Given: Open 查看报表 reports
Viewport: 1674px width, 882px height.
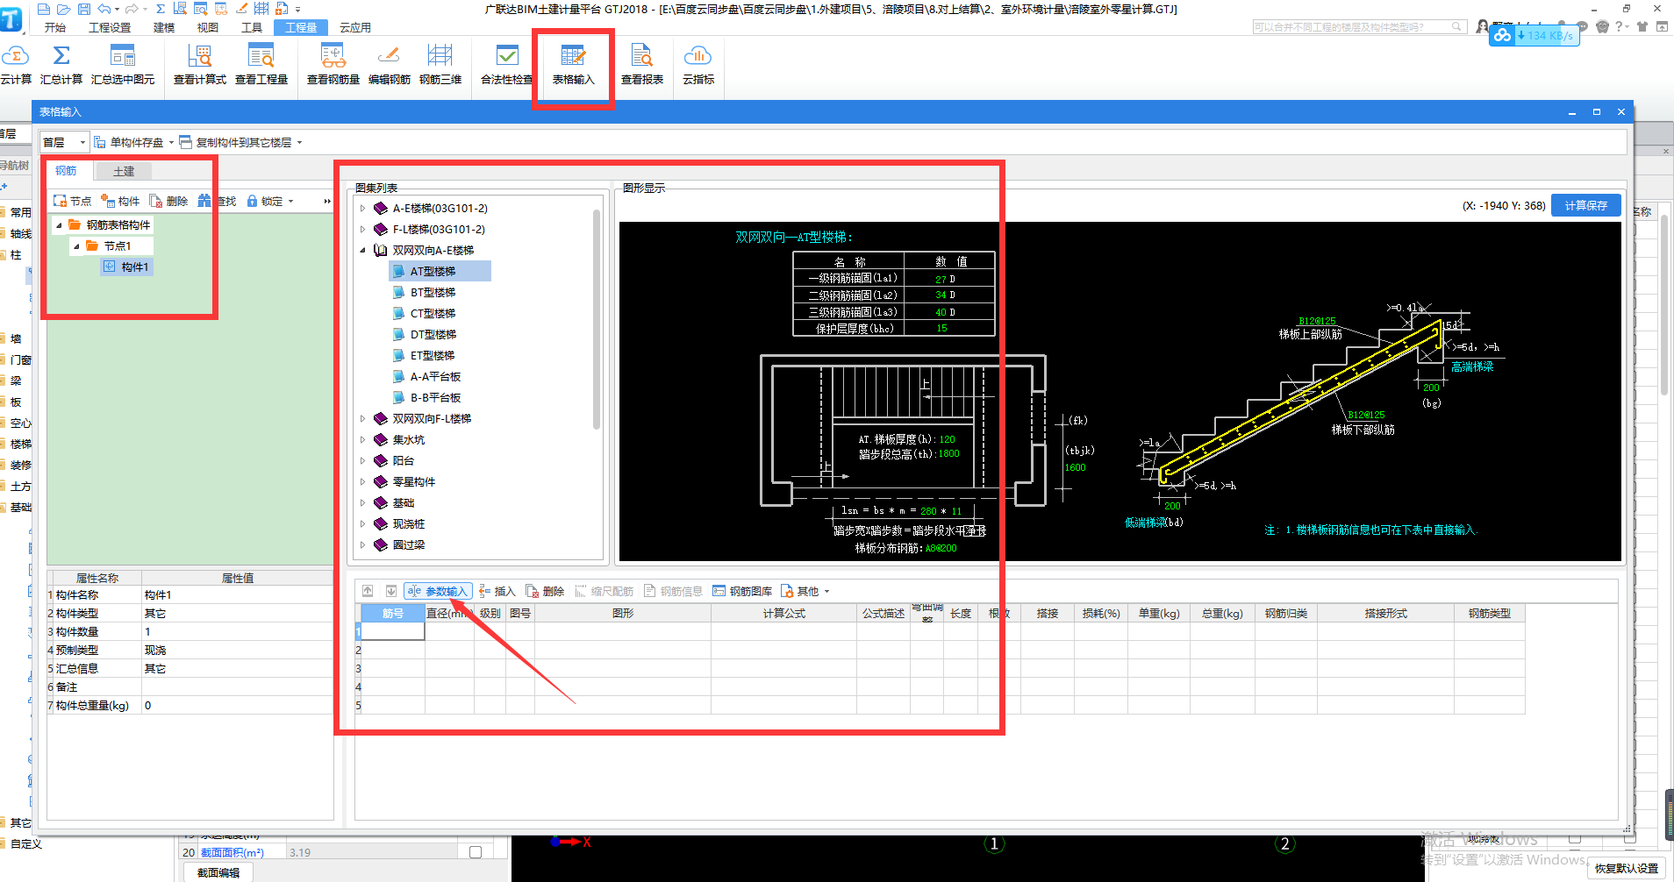Looking at the screenshot, I should pyautogui.click(x=642, y=65).
